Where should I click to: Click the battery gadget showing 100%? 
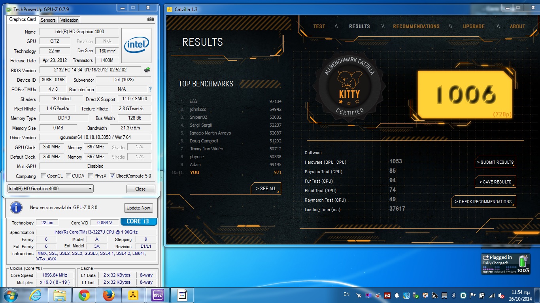coord(506,264)
